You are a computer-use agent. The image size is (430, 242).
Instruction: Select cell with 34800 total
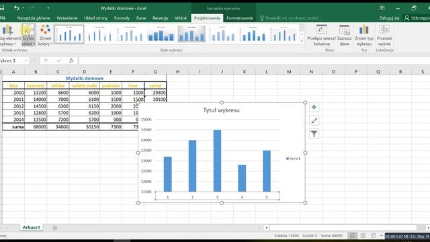(x=58, y=127)
